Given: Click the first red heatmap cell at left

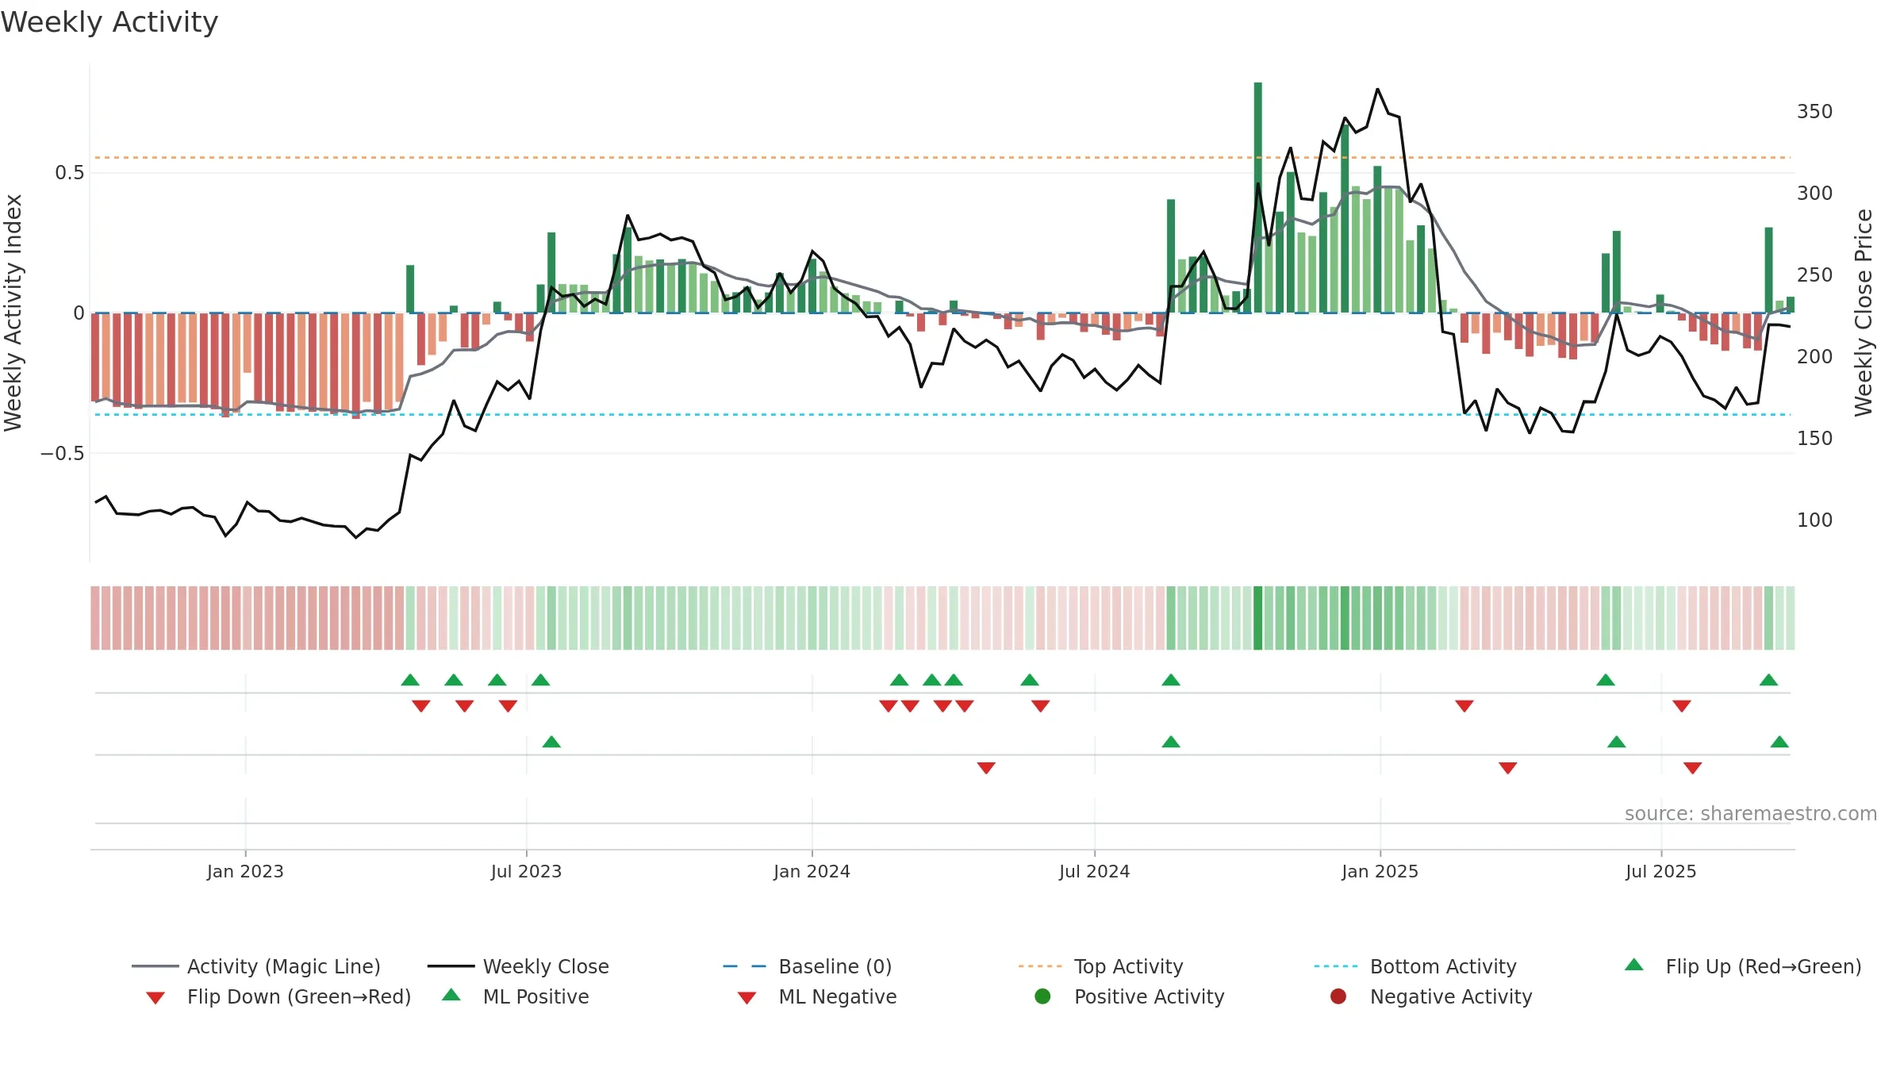Looking at the screenshot, I should click(95, 618).
